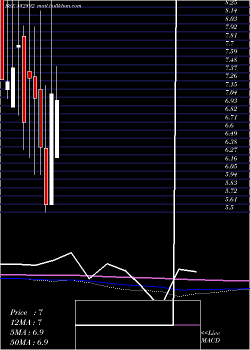Pick the 5.72 price value
Screen dimensions: 250x350
(231, 191)
